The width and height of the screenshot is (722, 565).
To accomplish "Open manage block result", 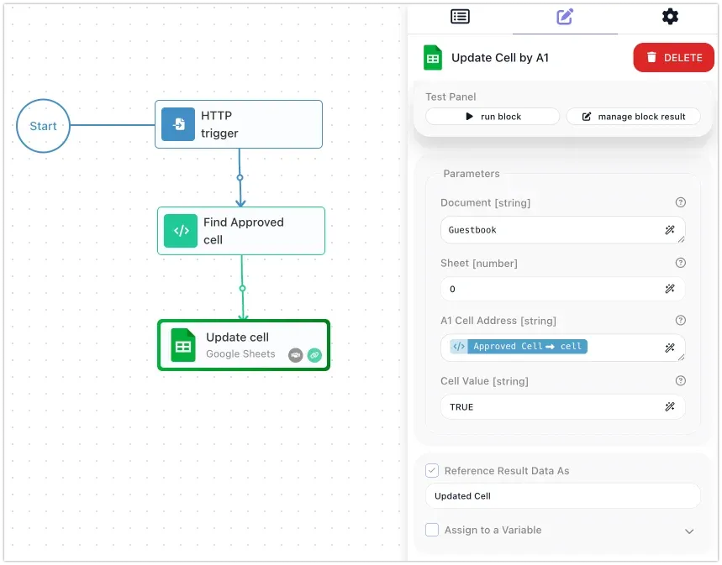I will coord(633,117).
